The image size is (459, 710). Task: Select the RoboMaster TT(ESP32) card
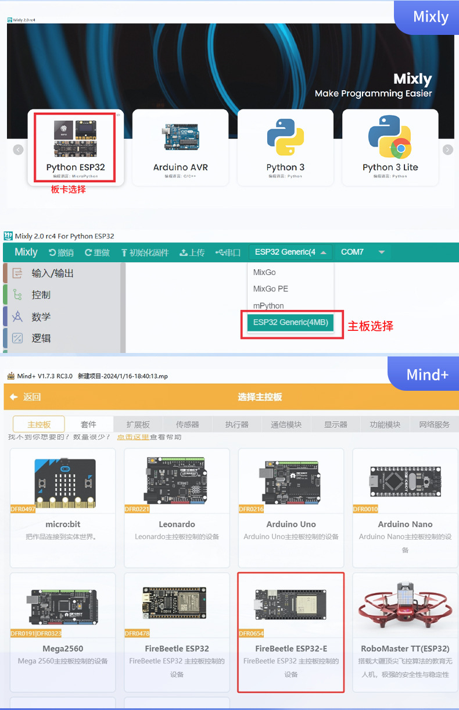(x=405, y=632)
